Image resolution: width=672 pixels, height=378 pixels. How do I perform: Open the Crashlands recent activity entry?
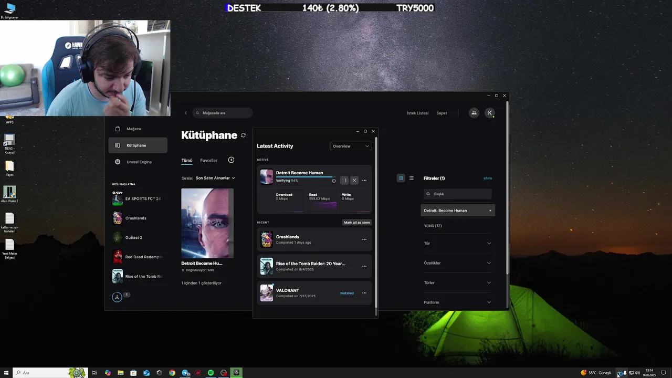tap(314, 239)
